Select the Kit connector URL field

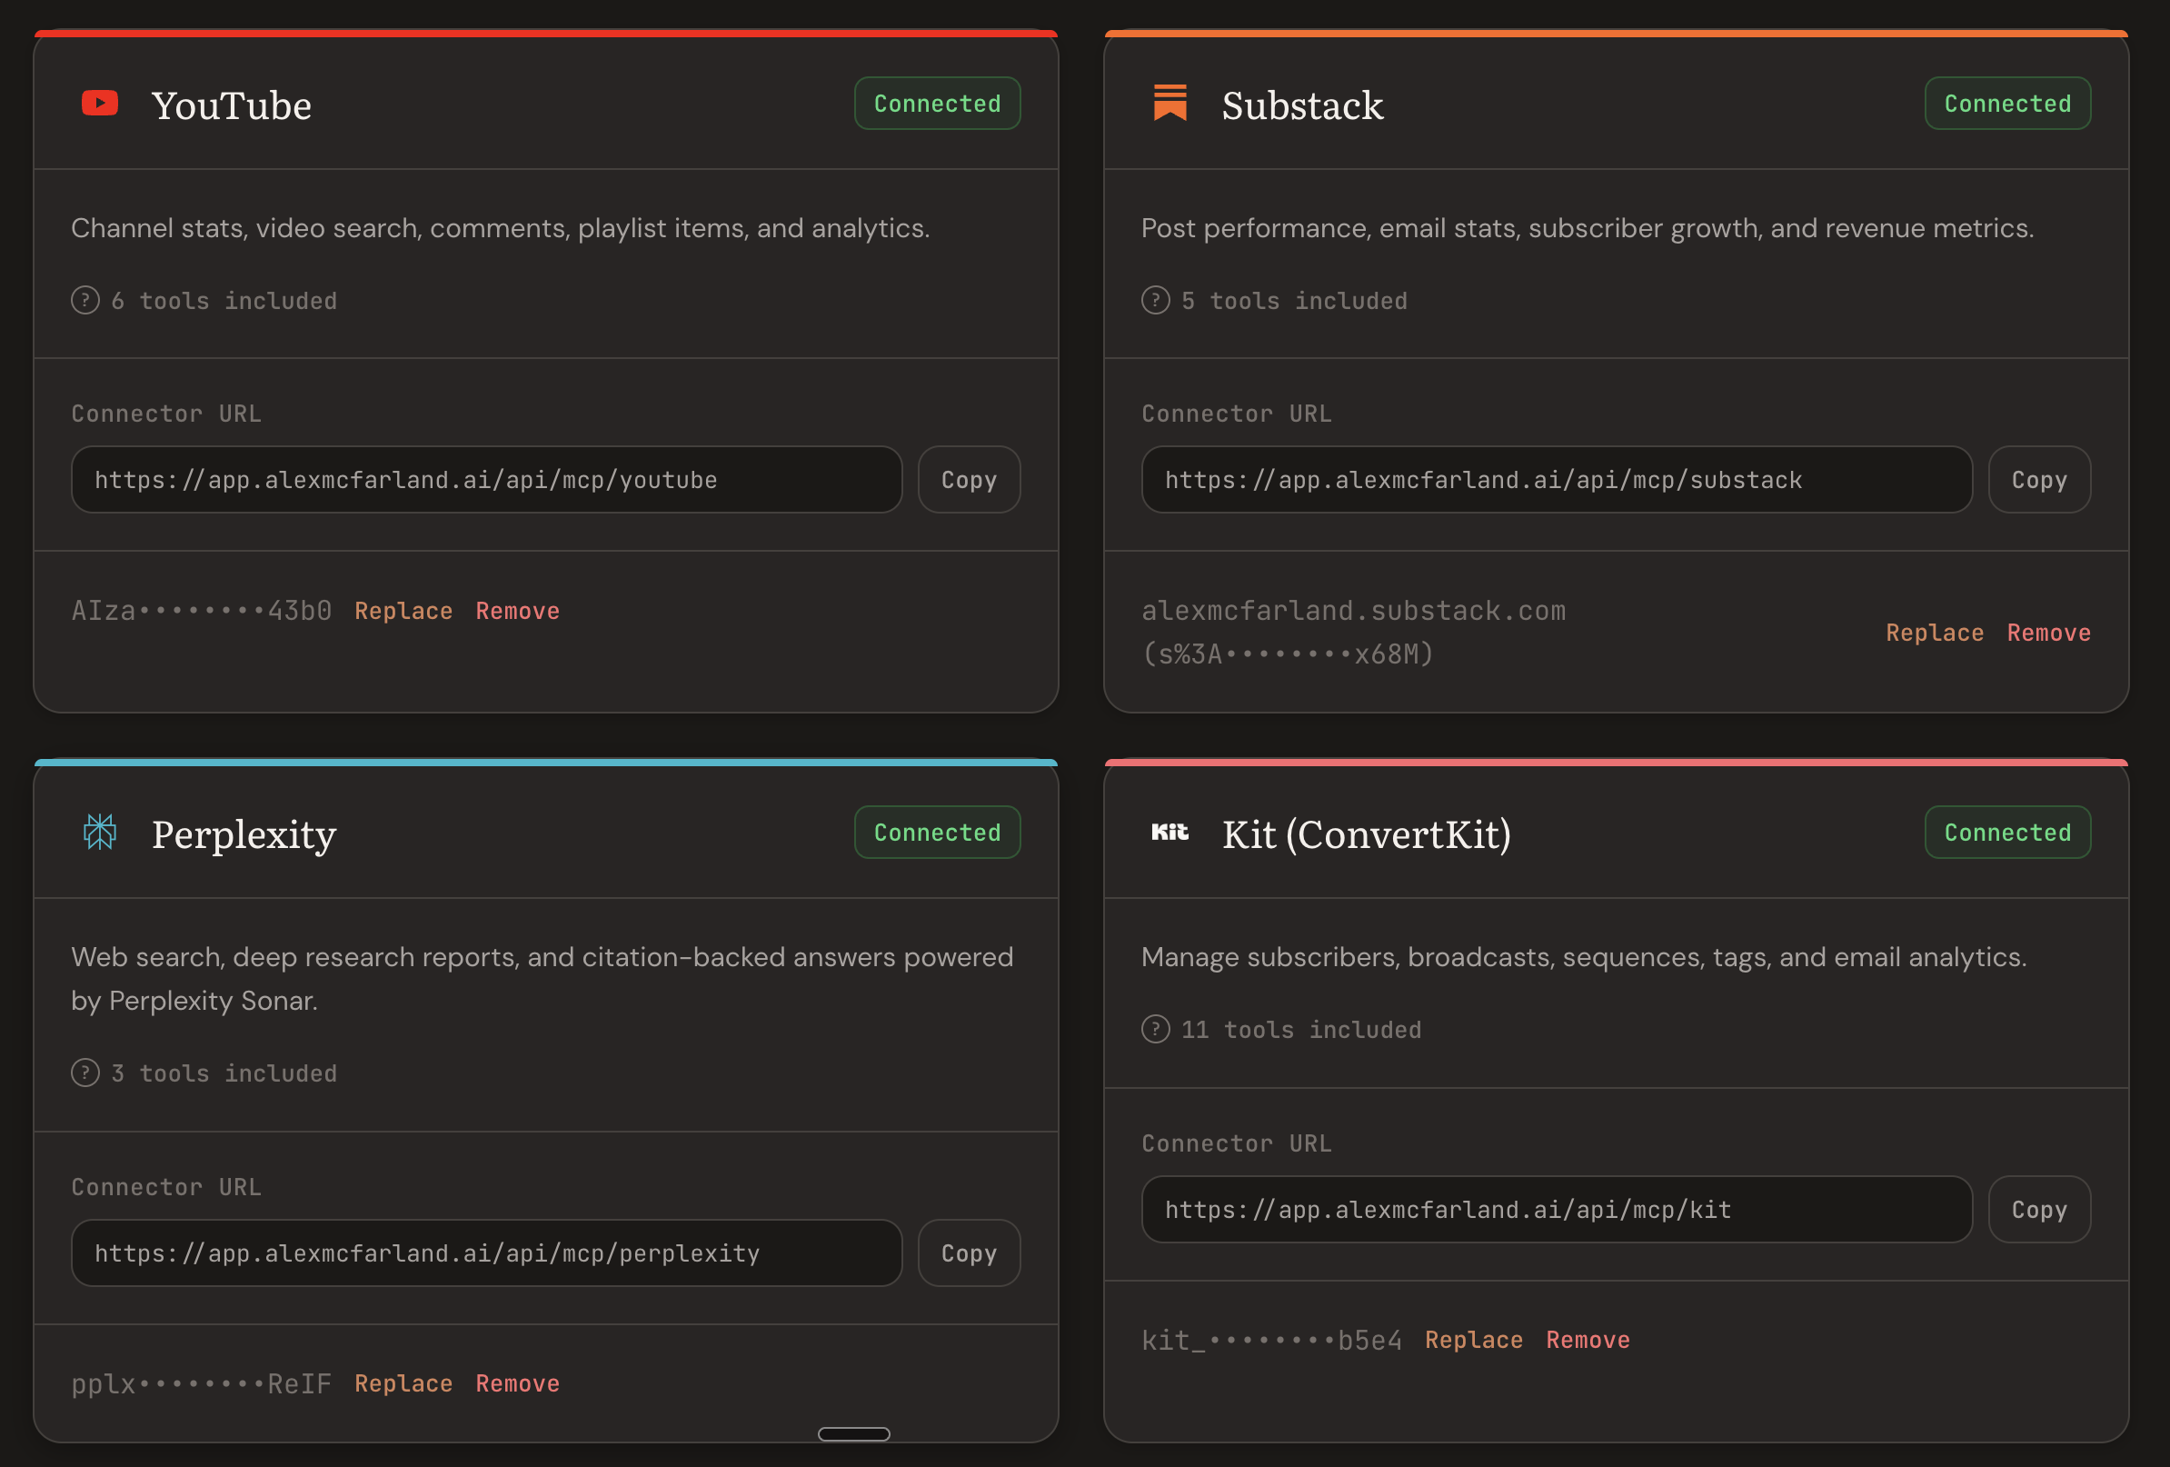coord(1557,1208)
